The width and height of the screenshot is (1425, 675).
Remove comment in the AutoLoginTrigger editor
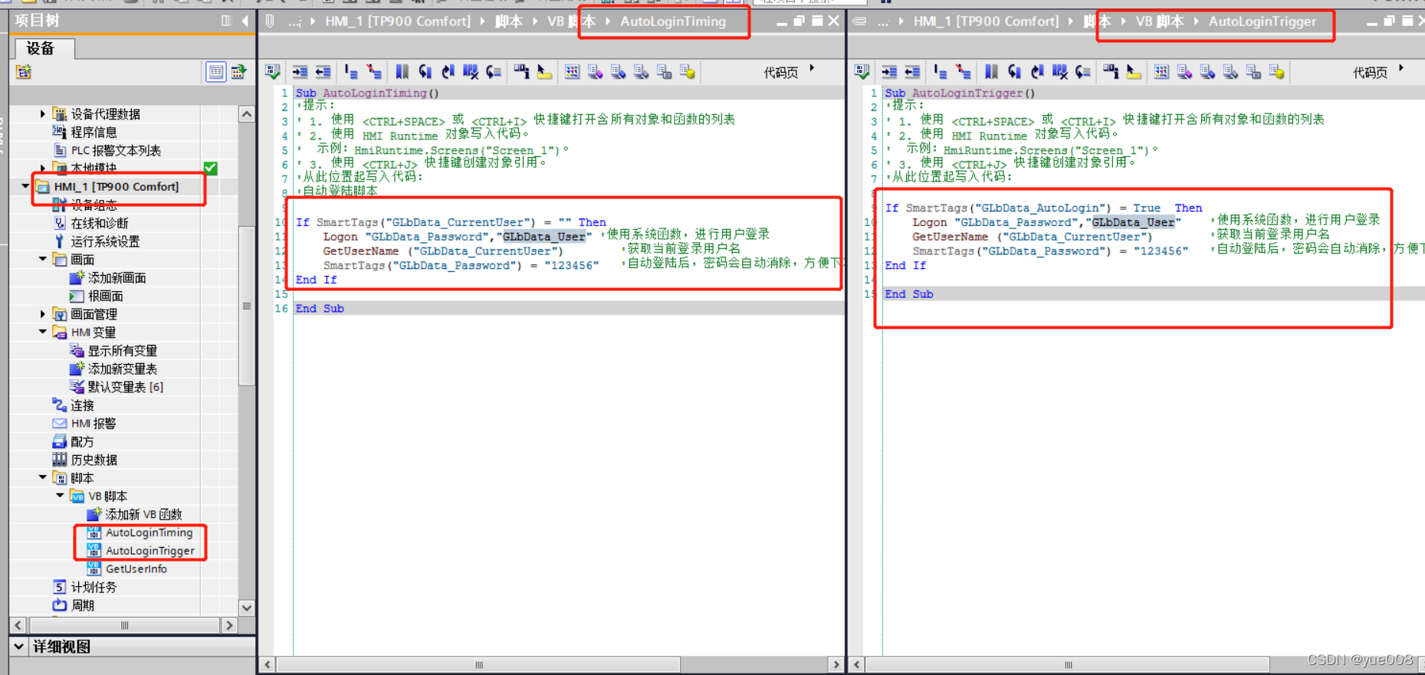pos(964,72)
